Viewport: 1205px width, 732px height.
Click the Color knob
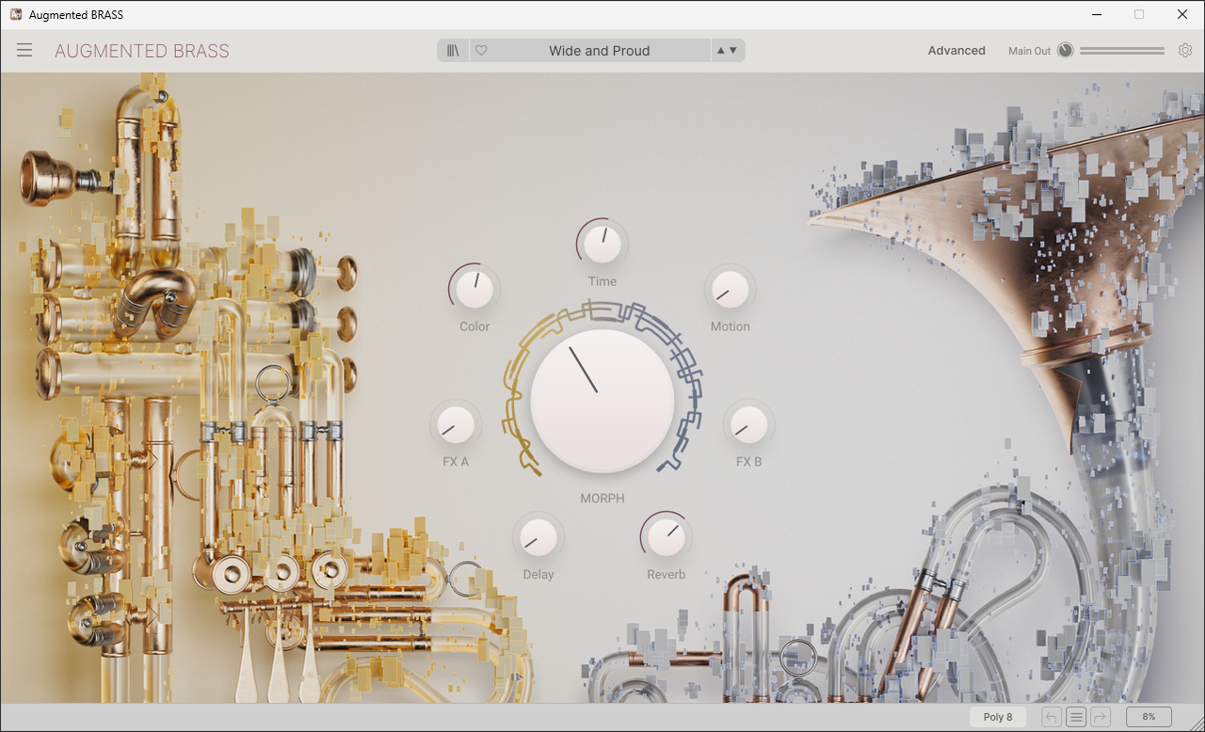click(x=474, y=289)
